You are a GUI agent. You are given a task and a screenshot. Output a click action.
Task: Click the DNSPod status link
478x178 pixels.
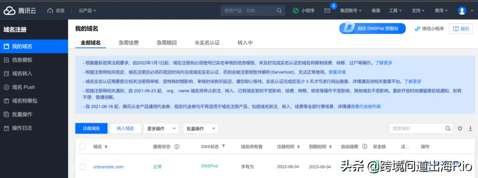pyautogui.click(x=209, y=166)
